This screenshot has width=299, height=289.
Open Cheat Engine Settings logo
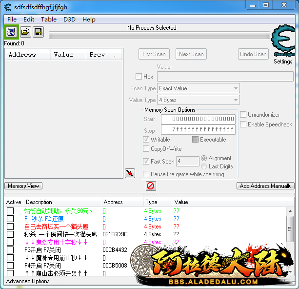pos(283,42)
